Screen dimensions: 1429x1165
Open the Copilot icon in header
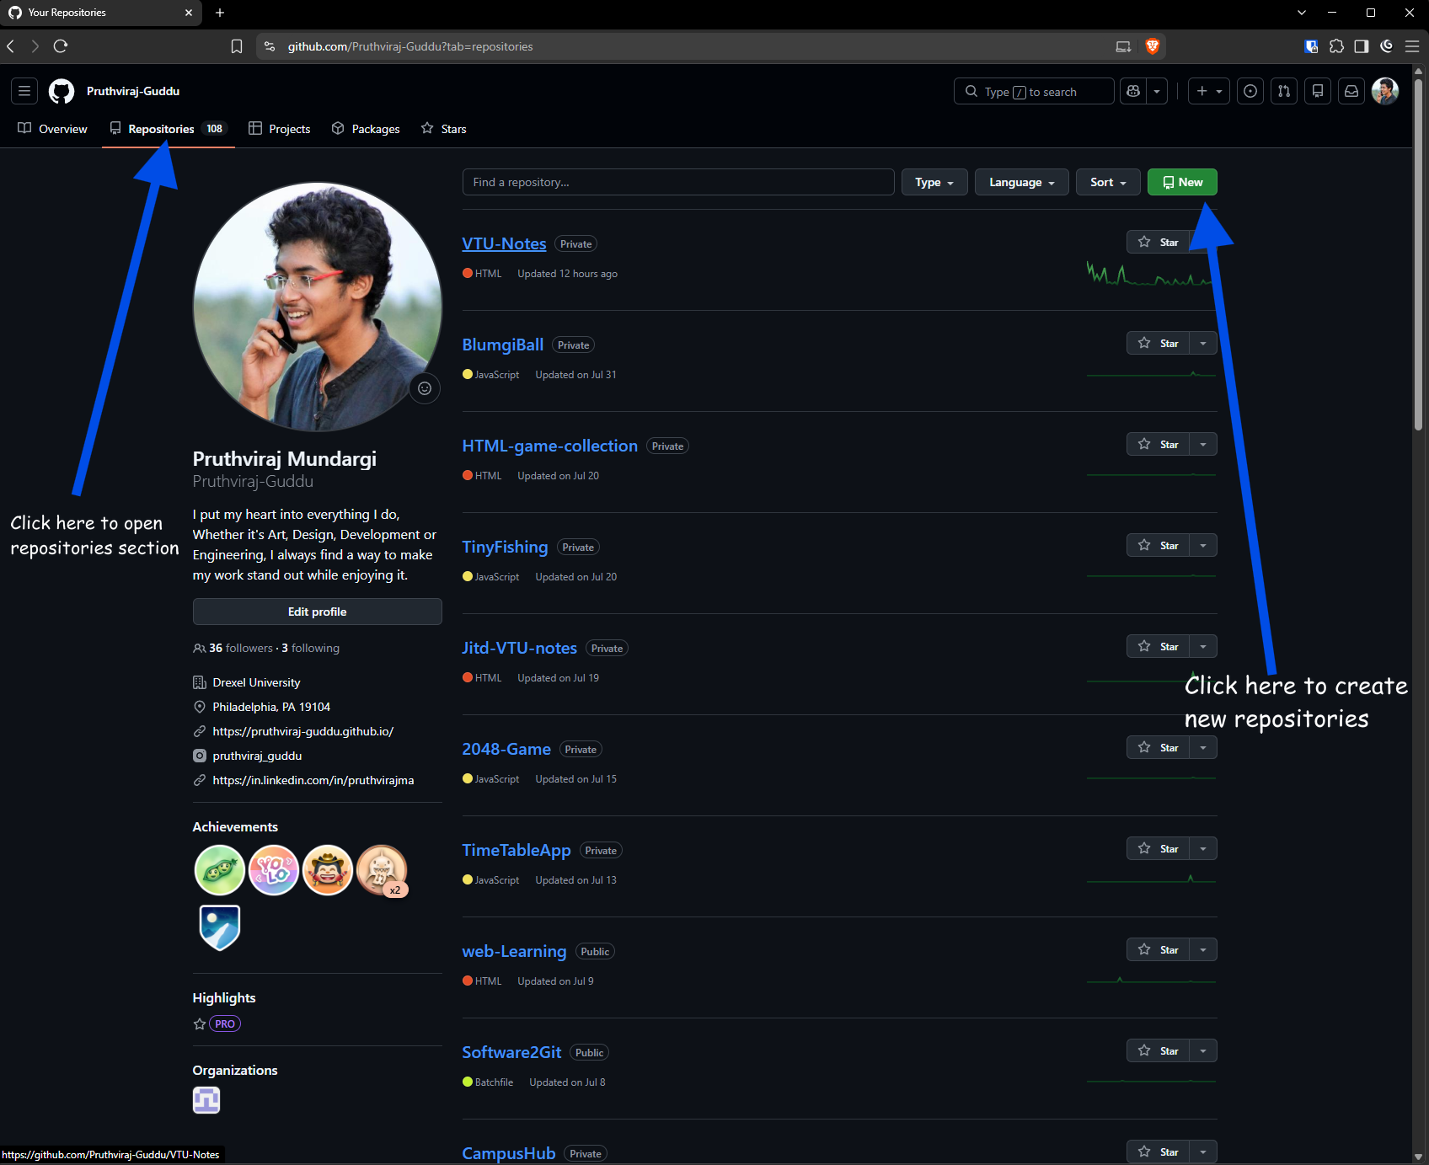tap(1133, 91)
